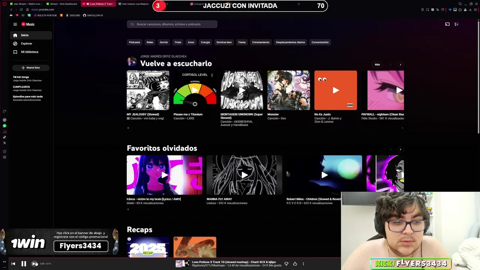The image size is (480, 270).
Task: Play No Es Justo song
Action: click(336, 90)
